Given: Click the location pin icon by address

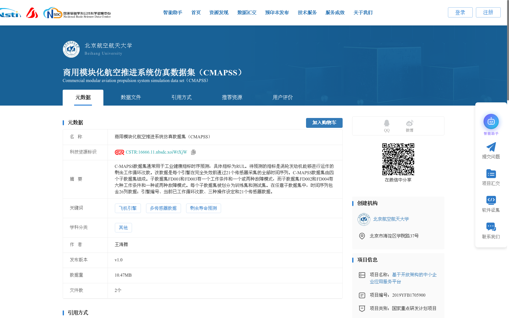Looking at the screenshot, I should (x=362, y=236).
